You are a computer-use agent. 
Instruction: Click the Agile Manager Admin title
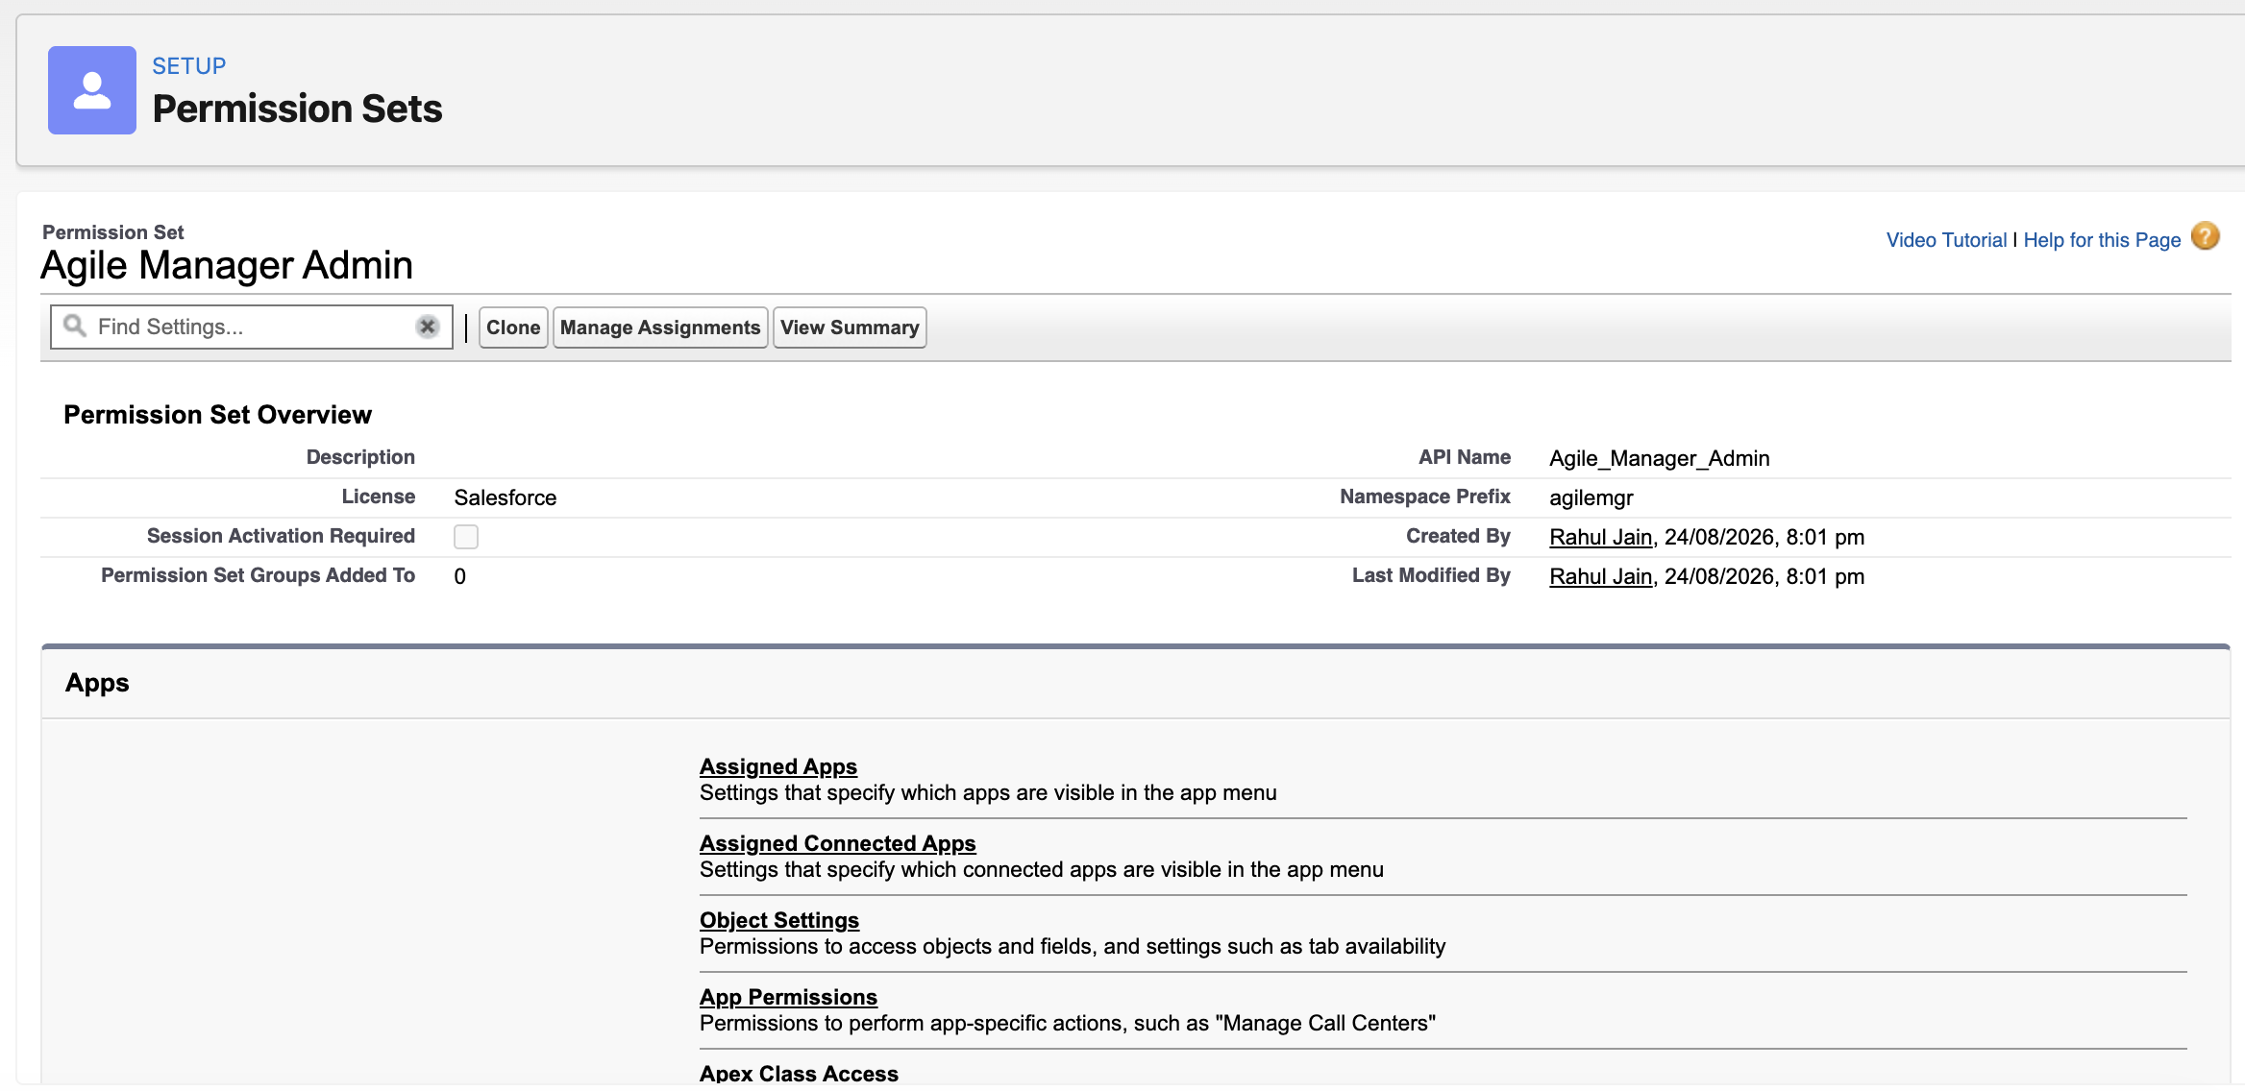[227, 265]
